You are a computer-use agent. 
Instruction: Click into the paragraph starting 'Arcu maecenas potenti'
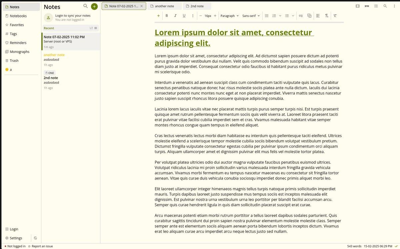coord(249,223)
